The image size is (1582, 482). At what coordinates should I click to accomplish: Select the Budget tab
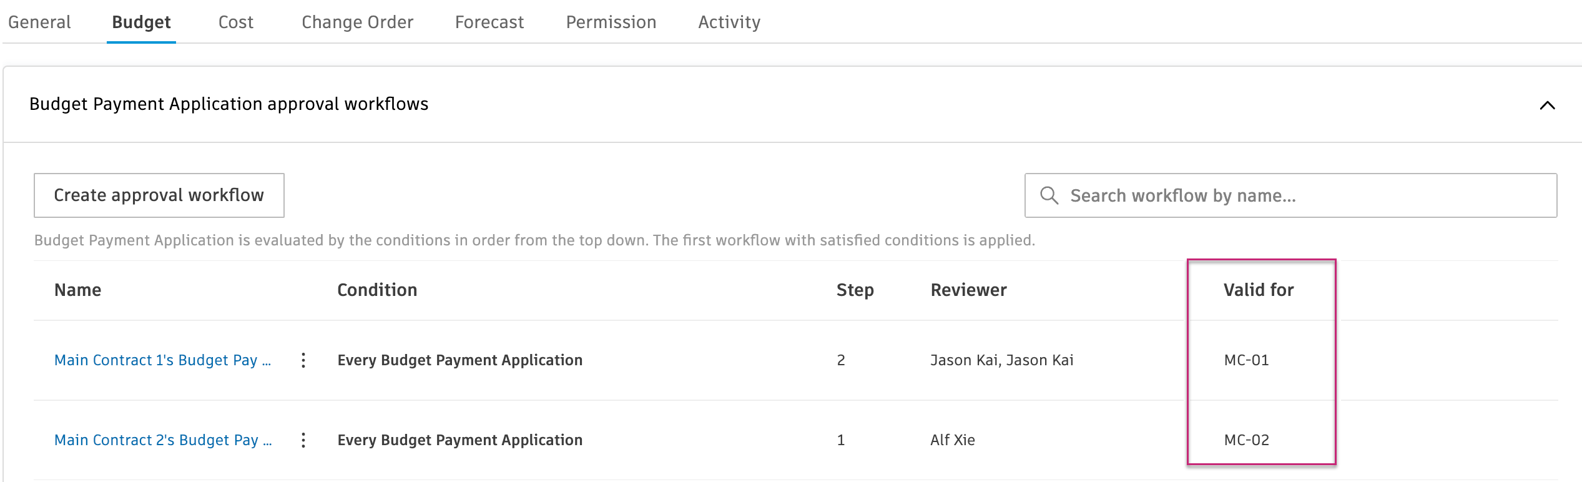[x=140, y=22]
